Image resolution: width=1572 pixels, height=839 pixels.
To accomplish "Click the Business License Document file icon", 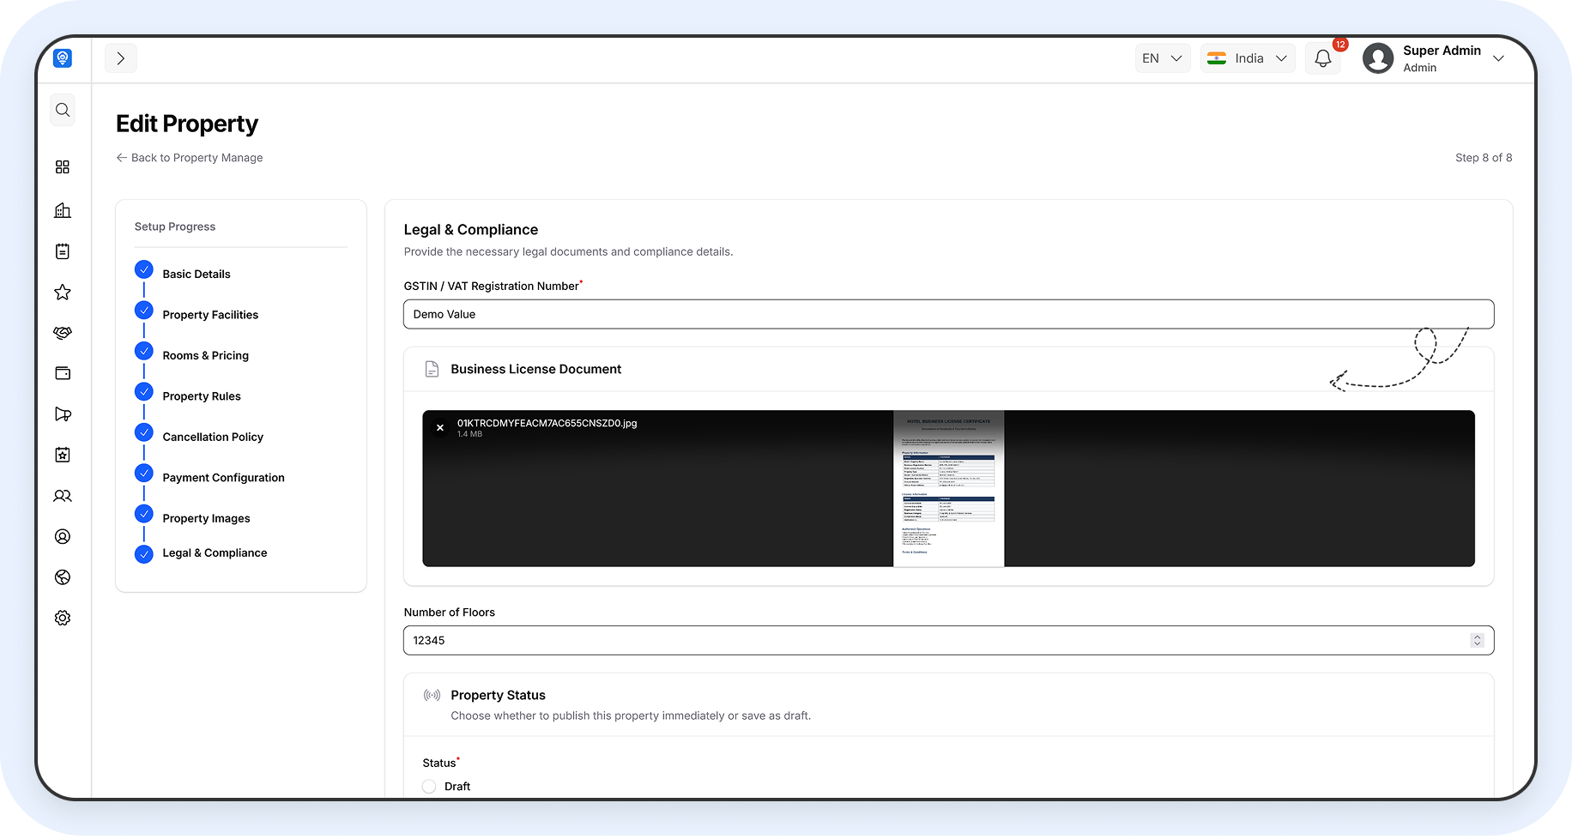I will point(432,369).
